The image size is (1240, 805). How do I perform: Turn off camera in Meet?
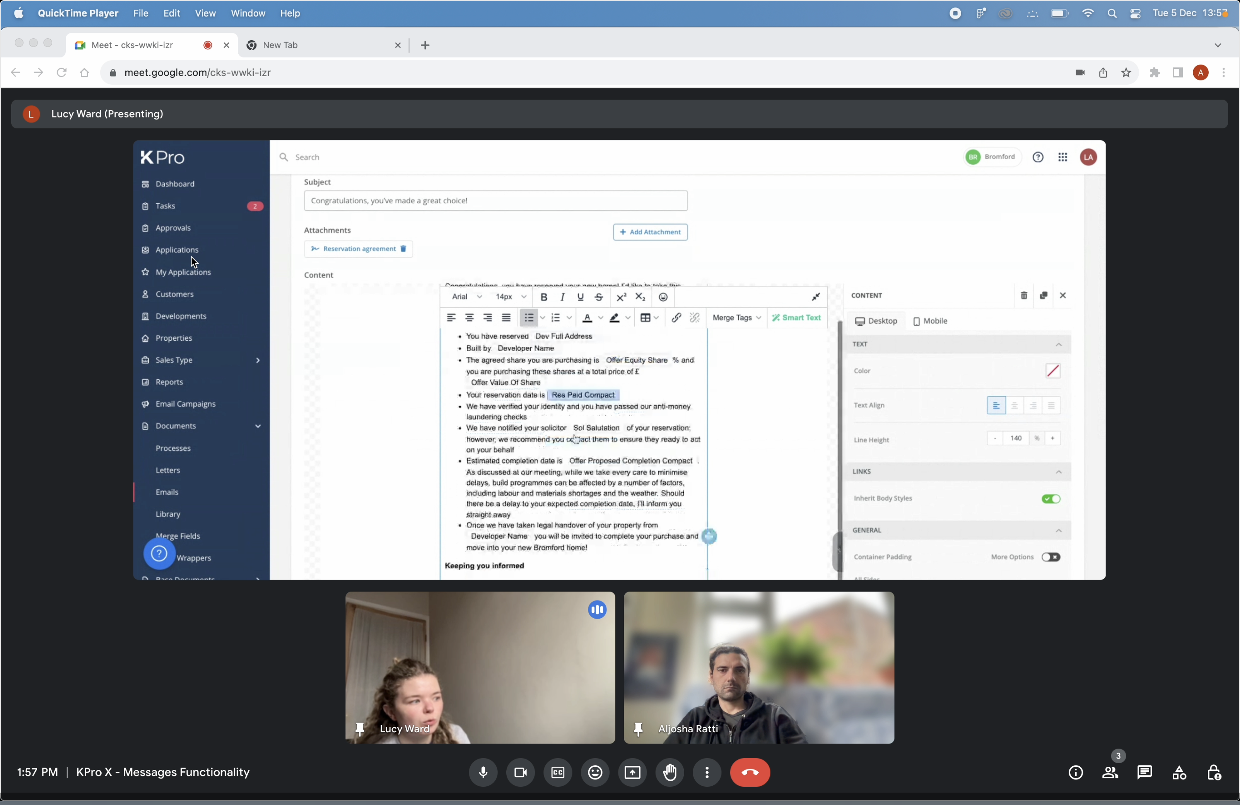[x=521, y=772]
